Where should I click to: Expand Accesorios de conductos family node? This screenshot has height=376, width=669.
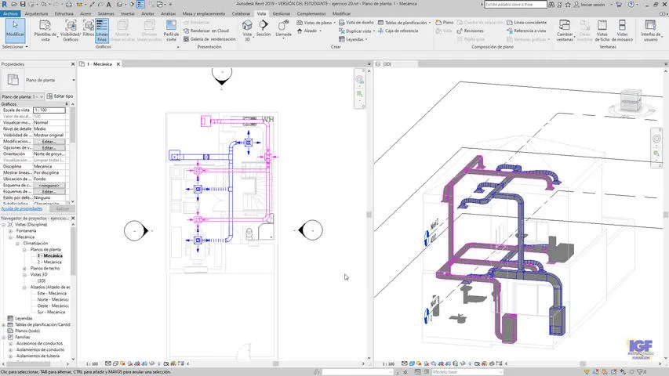pos(11,344)
